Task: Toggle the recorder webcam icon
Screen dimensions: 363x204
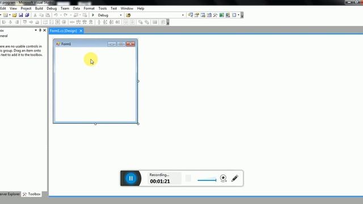Action: tap(223, 178)
